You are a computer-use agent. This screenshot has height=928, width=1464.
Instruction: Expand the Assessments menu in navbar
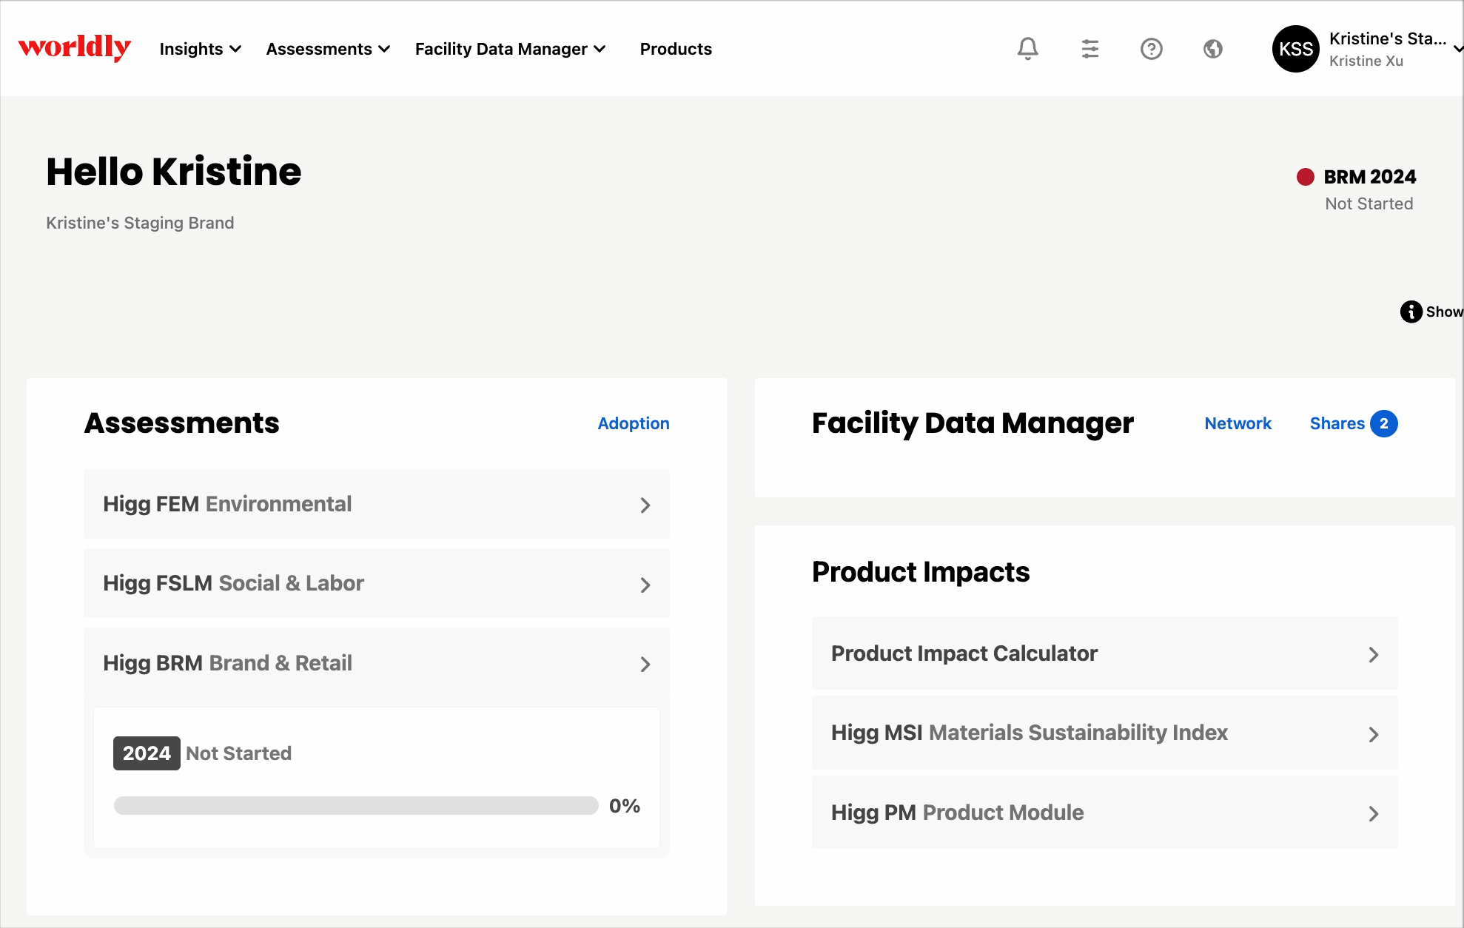click(x=328, y=49)
